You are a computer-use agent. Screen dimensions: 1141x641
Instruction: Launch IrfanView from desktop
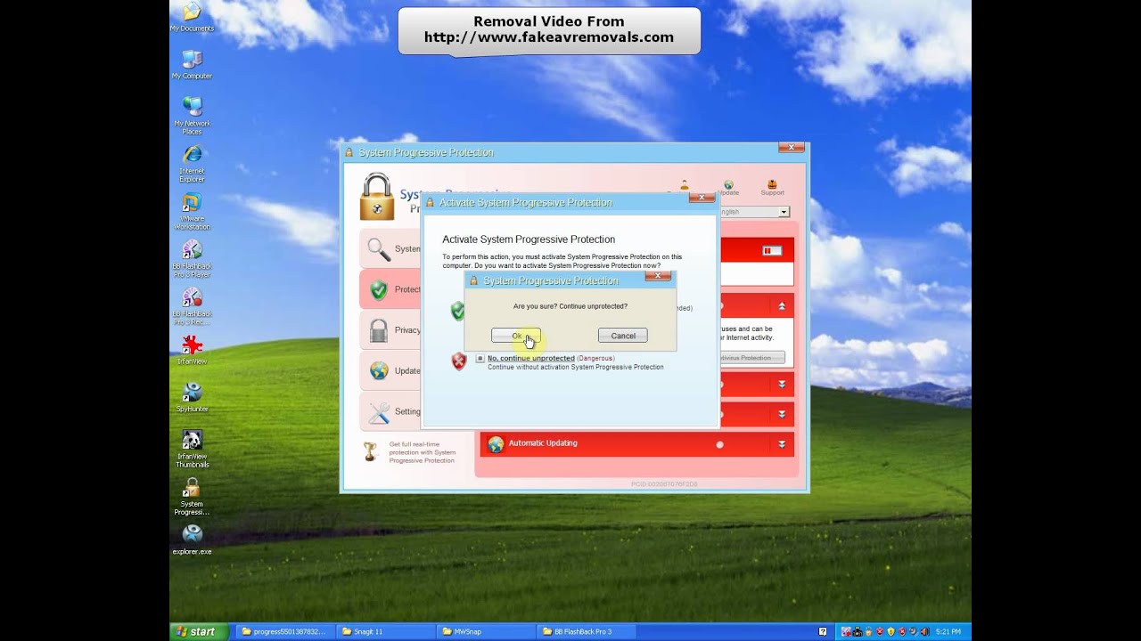[x=192, y=349]
